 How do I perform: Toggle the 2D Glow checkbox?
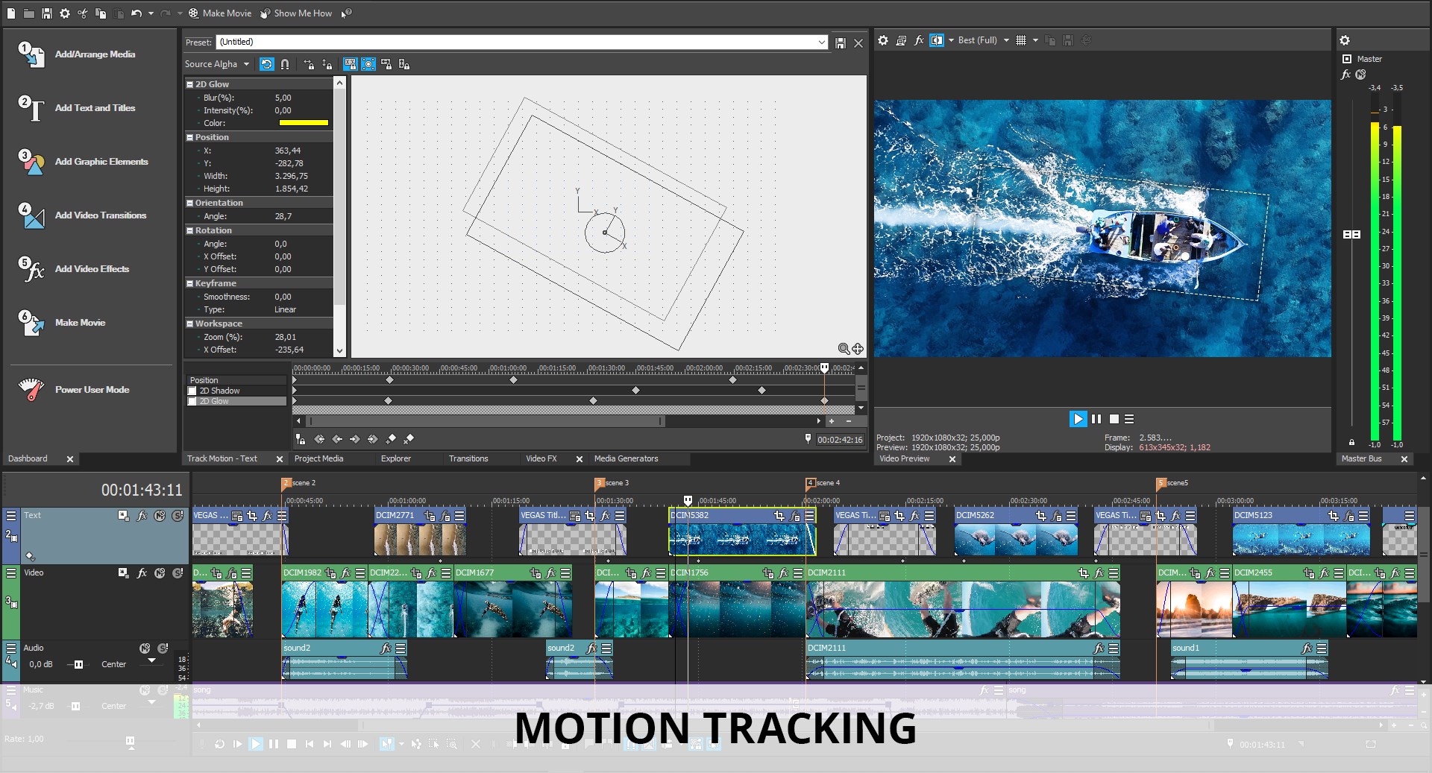pyautogui.click(x=193, y=401)
